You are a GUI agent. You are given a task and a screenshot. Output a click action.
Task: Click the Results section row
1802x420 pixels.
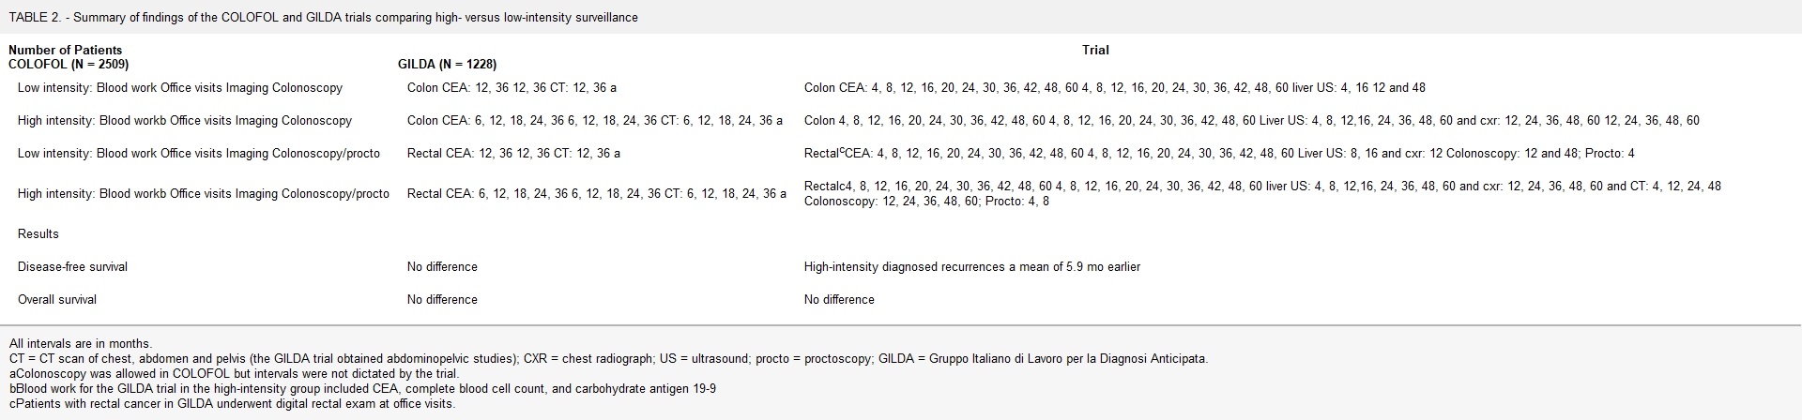[38, 234]
